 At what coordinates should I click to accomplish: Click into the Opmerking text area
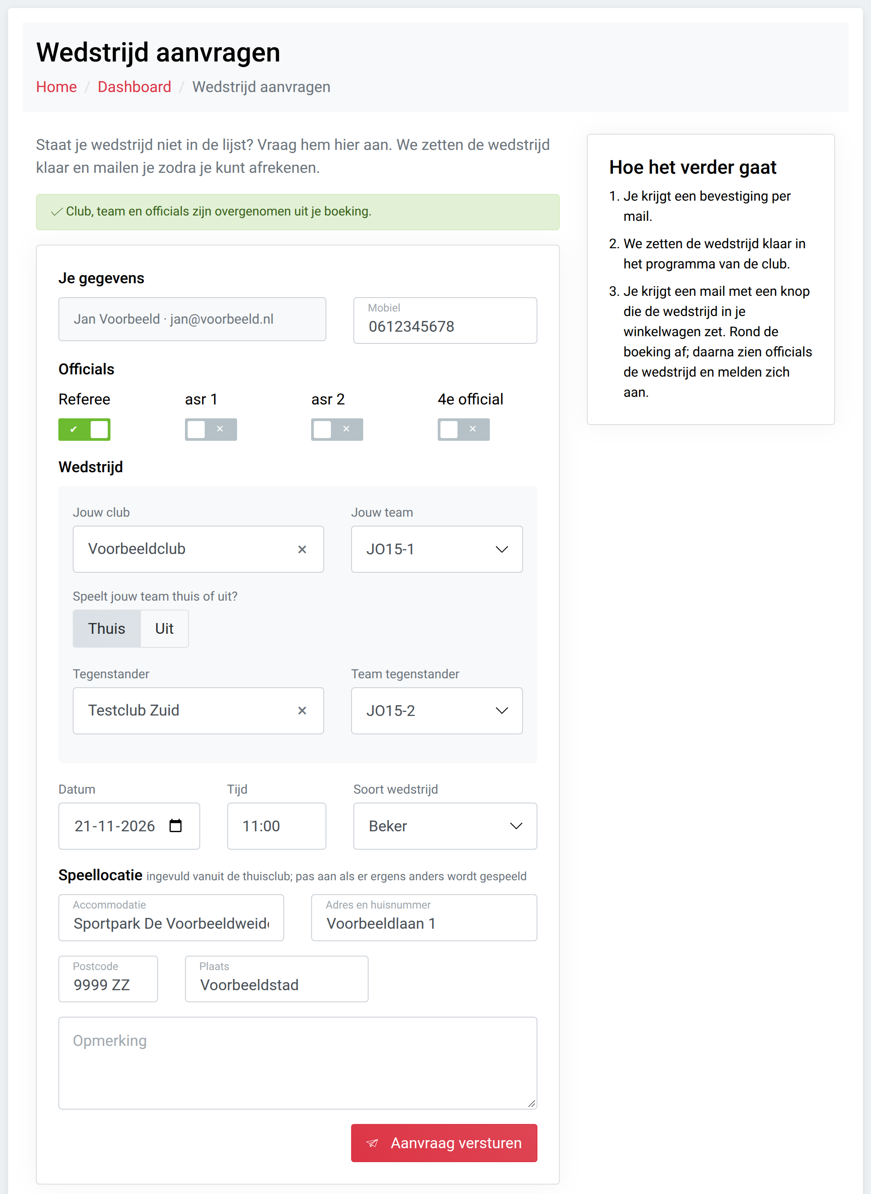tap(298, 1063)
